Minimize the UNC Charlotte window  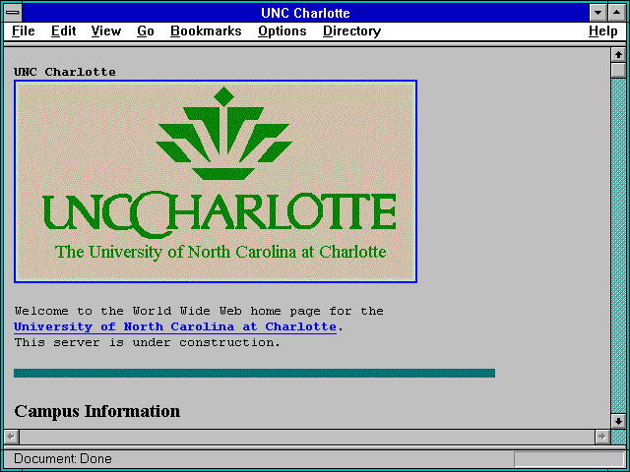click(598, 13)
